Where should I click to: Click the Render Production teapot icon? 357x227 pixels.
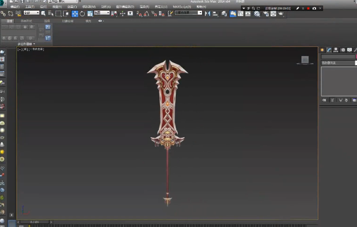(x=281, y=14)
